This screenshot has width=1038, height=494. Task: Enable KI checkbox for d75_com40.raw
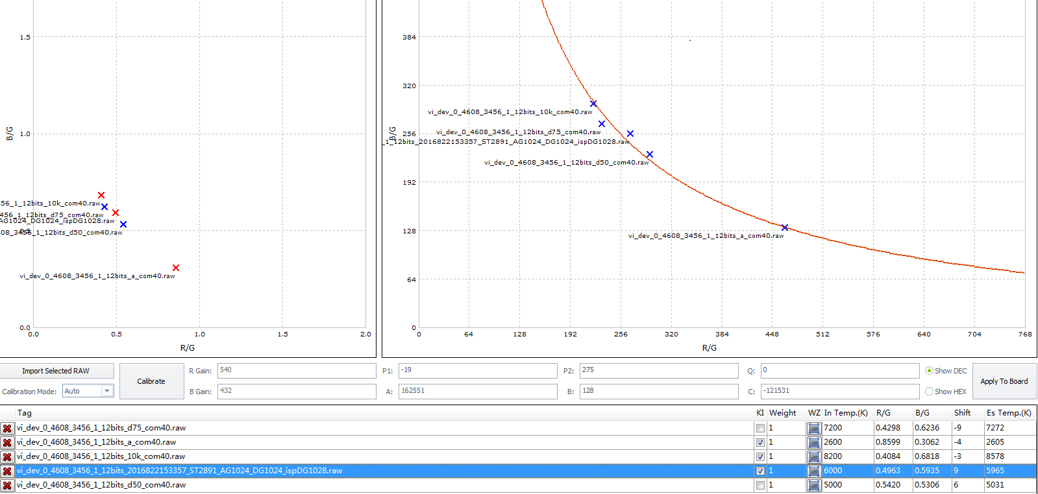[760, 428]
